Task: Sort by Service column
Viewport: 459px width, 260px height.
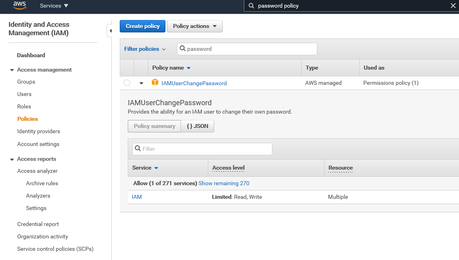Action: (145, 168)
